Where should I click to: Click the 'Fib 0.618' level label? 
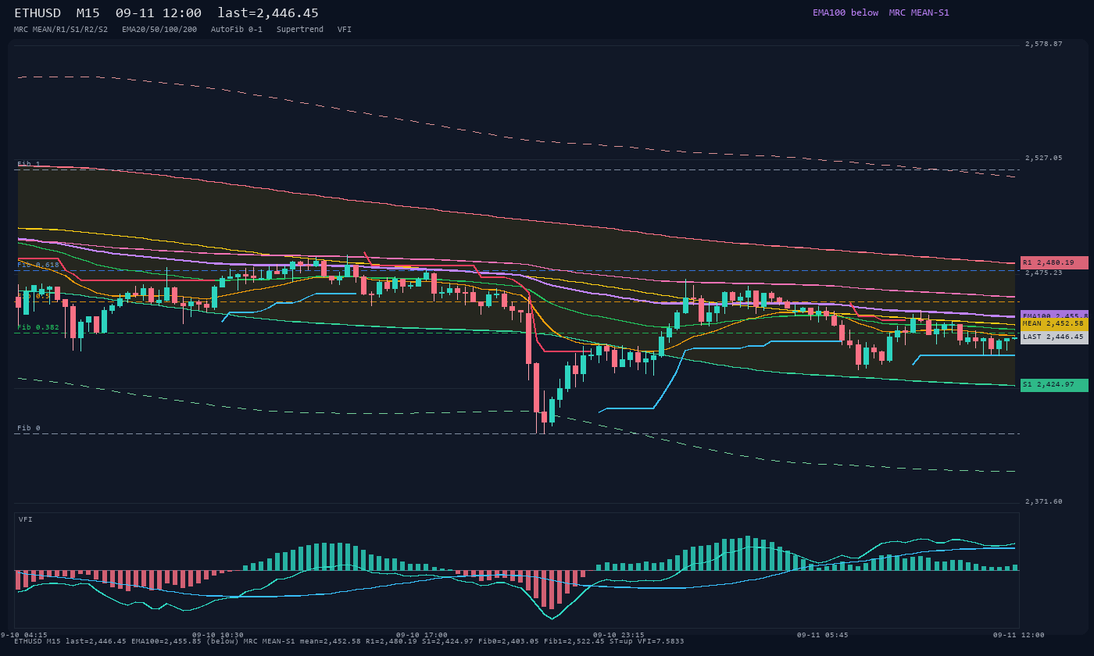tap(38, 265)
